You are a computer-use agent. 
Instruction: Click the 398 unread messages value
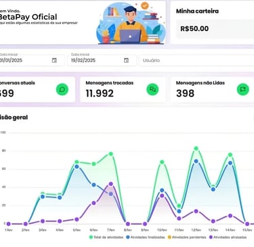tap(185, 93)
